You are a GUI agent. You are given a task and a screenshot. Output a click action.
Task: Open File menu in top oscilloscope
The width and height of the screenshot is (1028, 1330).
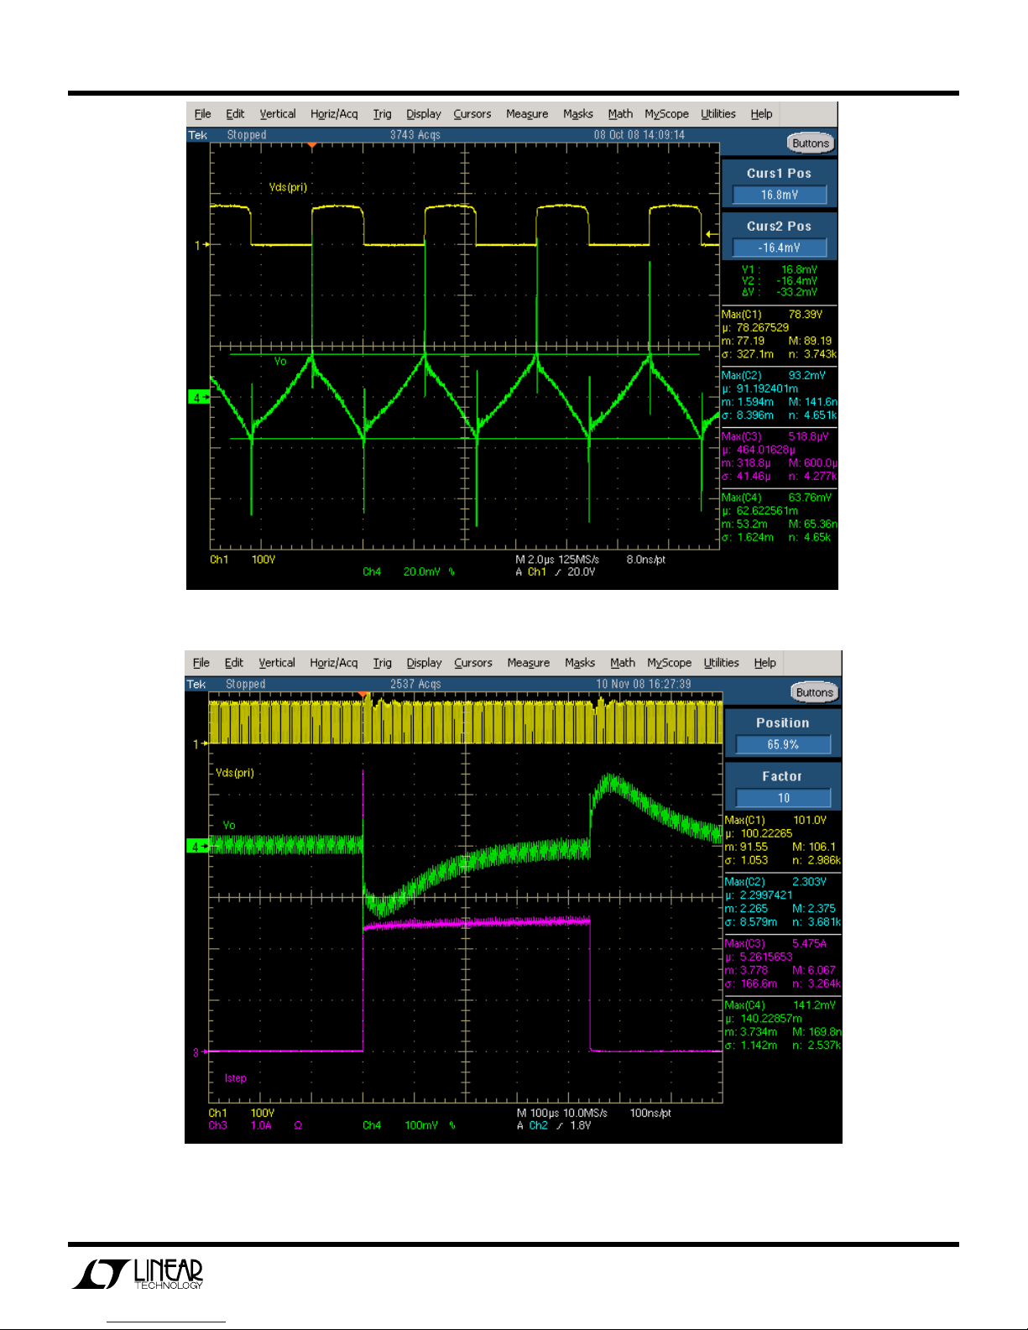202,114
